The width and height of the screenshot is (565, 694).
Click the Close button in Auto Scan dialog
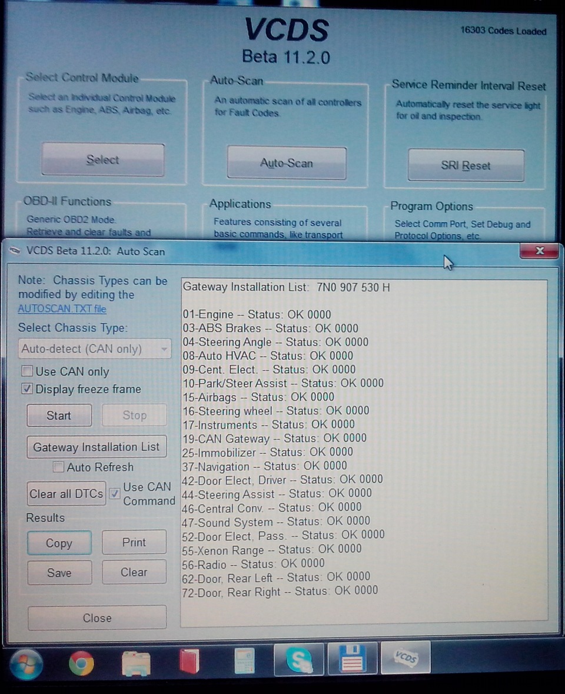tap(97, 617)
